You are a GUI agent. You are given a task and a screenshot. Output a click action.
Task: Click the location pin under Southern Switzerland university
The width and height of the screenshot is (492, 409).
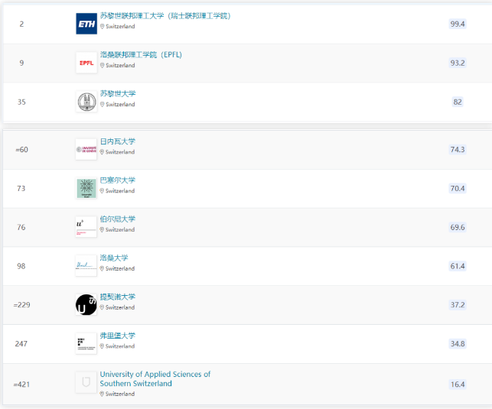click(x=102, y=394)
